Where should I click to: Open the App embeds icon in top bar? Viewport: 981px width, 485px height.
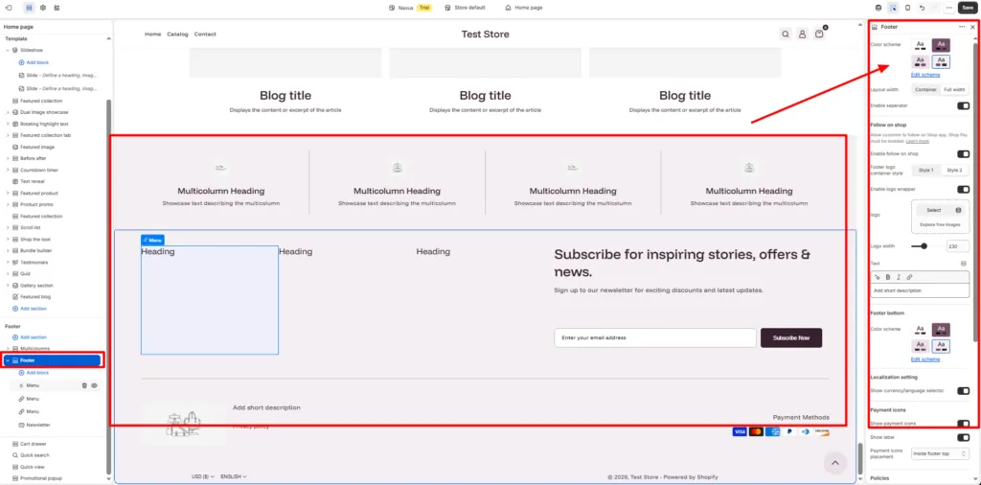coord(57,8)
